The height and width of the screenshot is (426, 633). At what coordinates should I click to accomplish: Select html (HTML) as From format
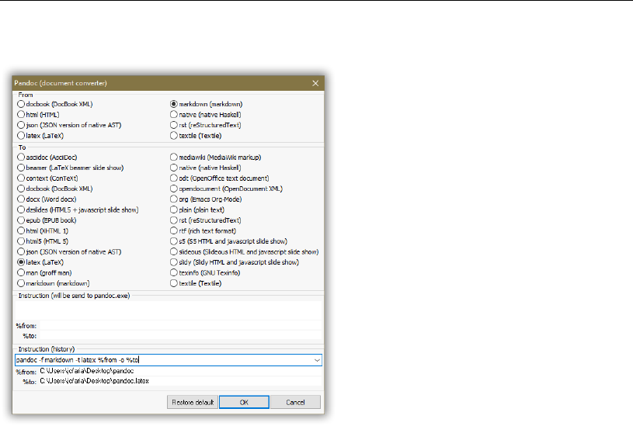click(38, 115)
